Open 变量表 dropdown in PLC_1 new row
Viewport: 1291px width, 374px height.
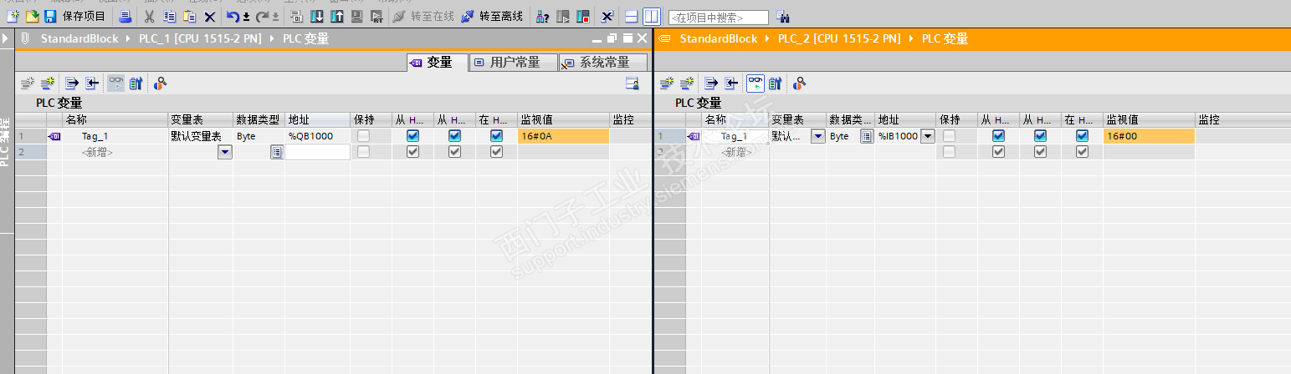tap(225, 152)
